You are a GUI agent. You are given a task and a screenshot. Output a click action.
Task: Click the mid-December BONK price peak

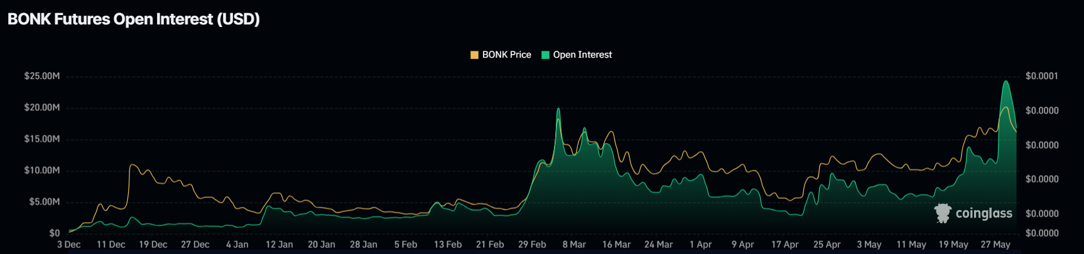[x=133, y=165]
